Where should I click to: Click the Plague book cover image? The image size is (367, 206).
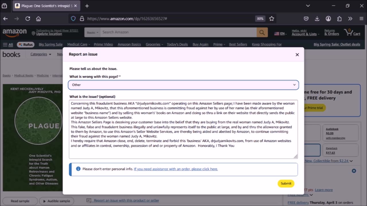[33, 137]
